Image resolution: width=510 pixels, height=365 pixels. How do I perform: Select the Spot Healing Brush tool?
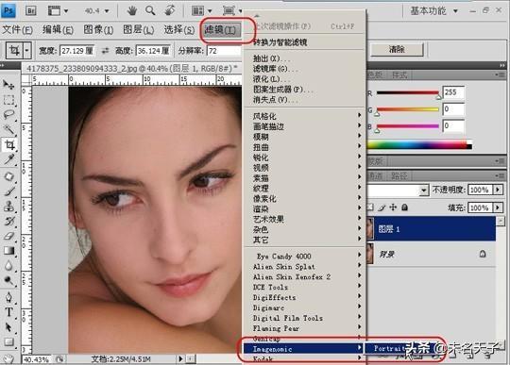(x=8, y=176)
